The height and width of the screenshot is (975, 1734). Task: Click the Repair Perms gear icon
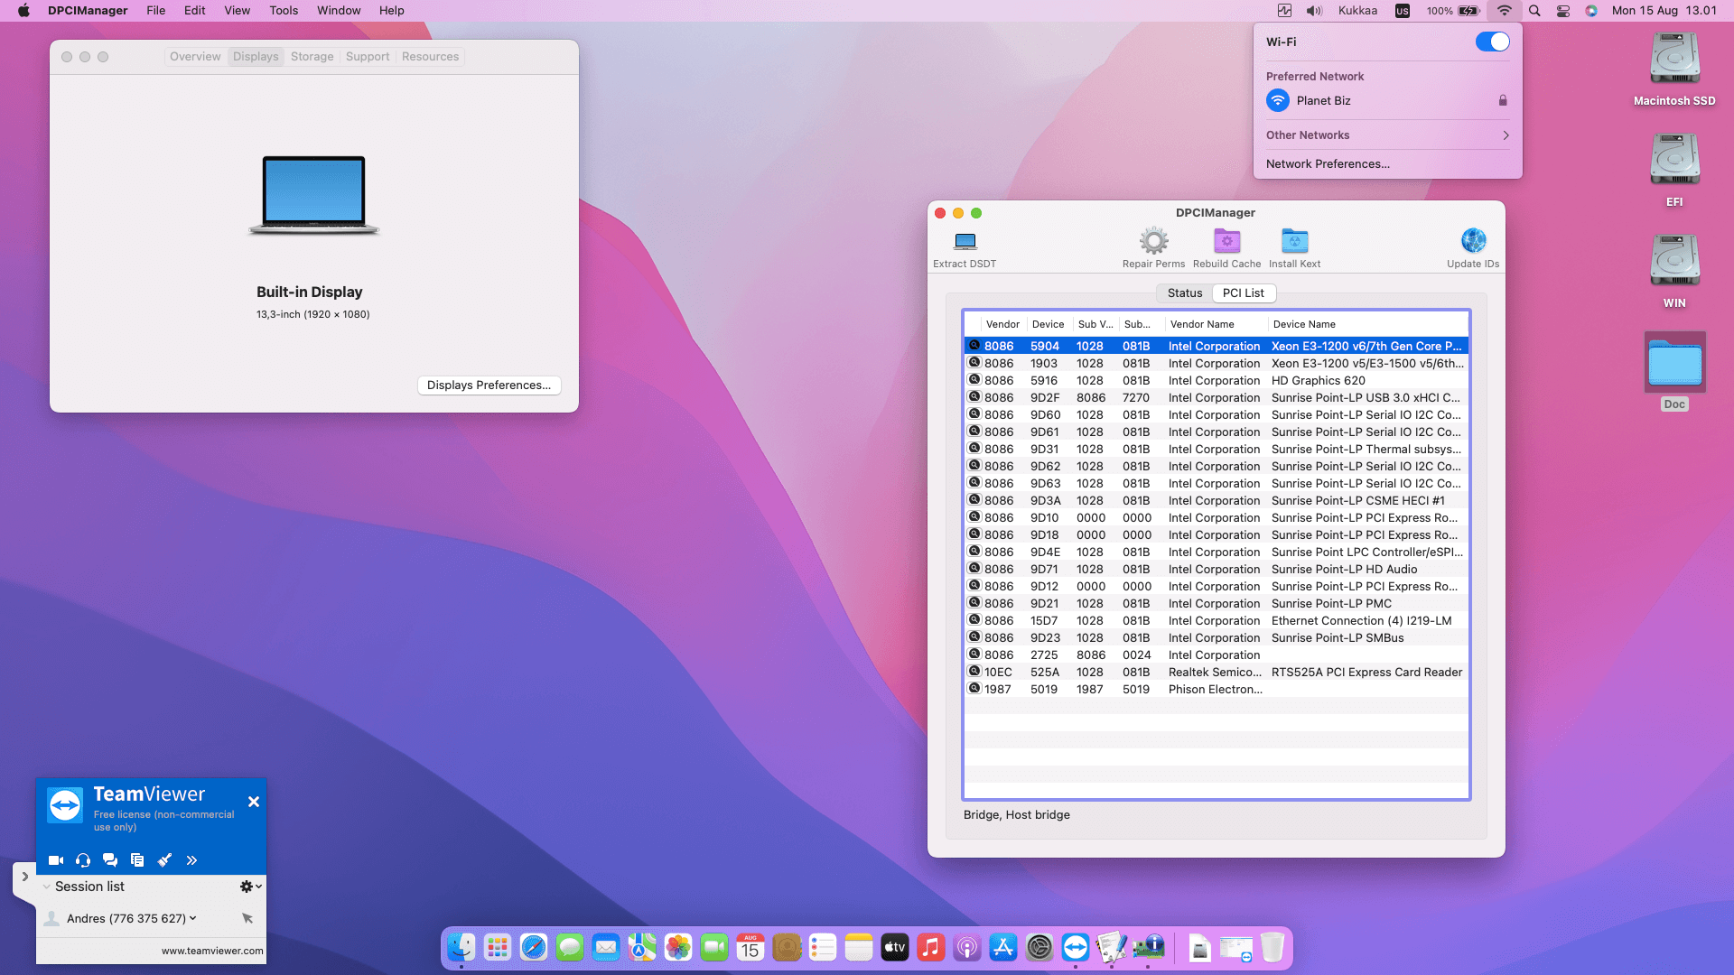(1153, 241)
